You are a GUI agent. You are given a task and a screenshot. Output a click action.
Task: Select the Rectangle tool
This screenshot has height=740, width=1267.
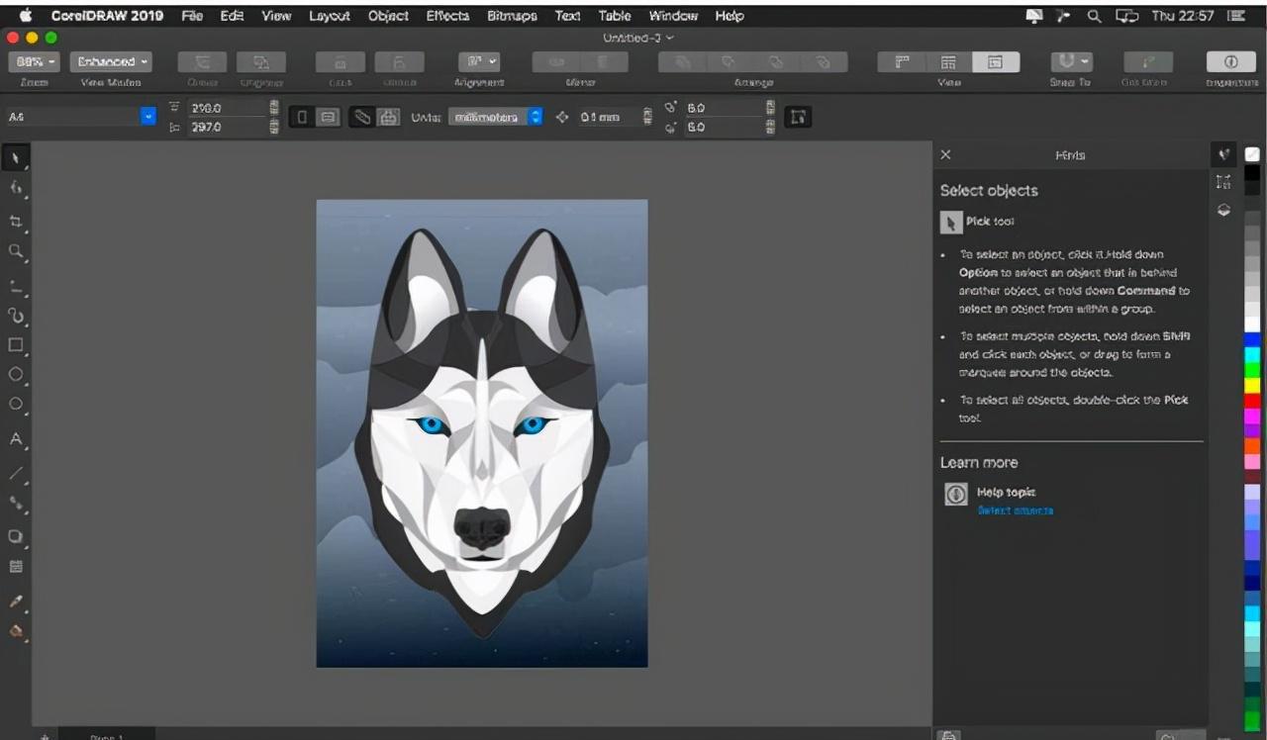click(x=16, y=345)
